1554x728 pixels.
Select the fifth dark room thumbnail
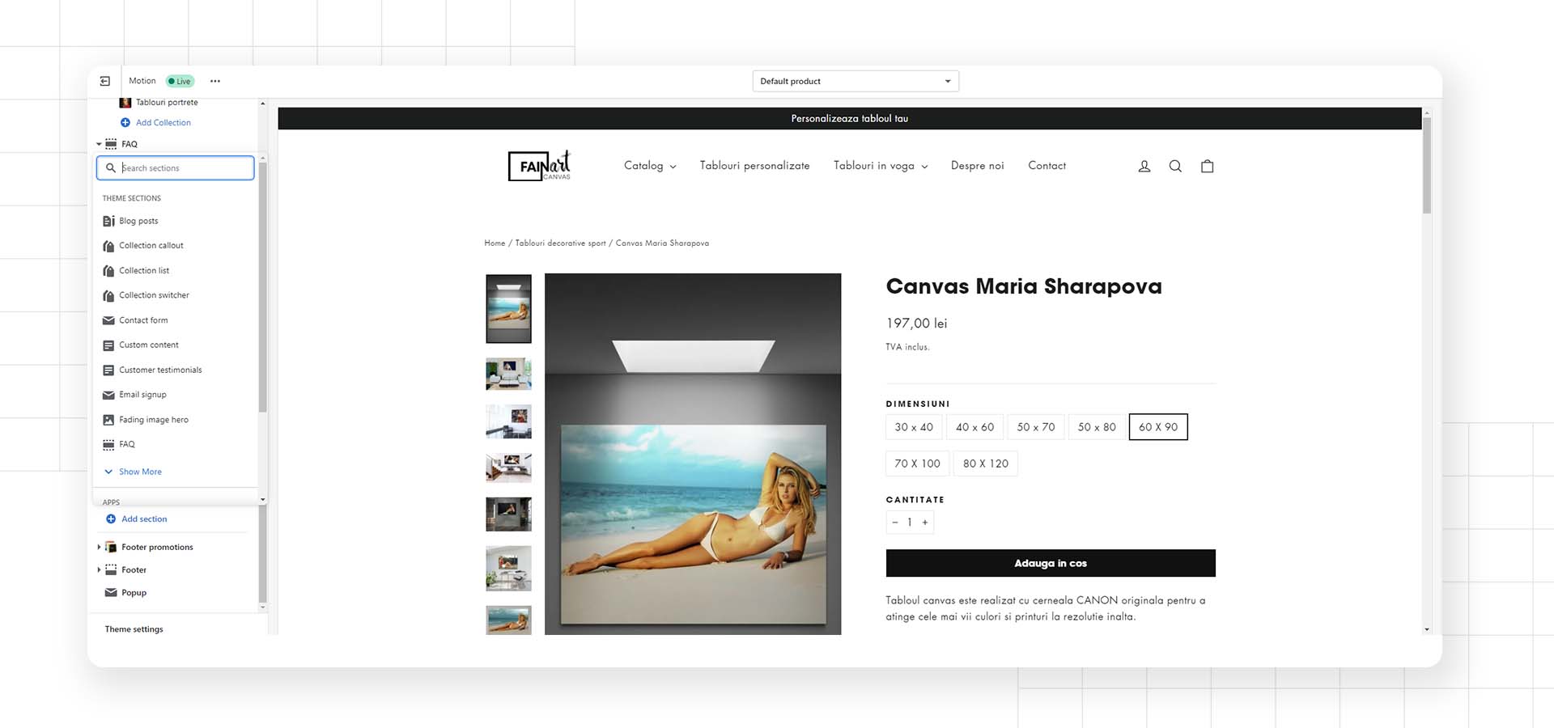click(x=508, y=514)
